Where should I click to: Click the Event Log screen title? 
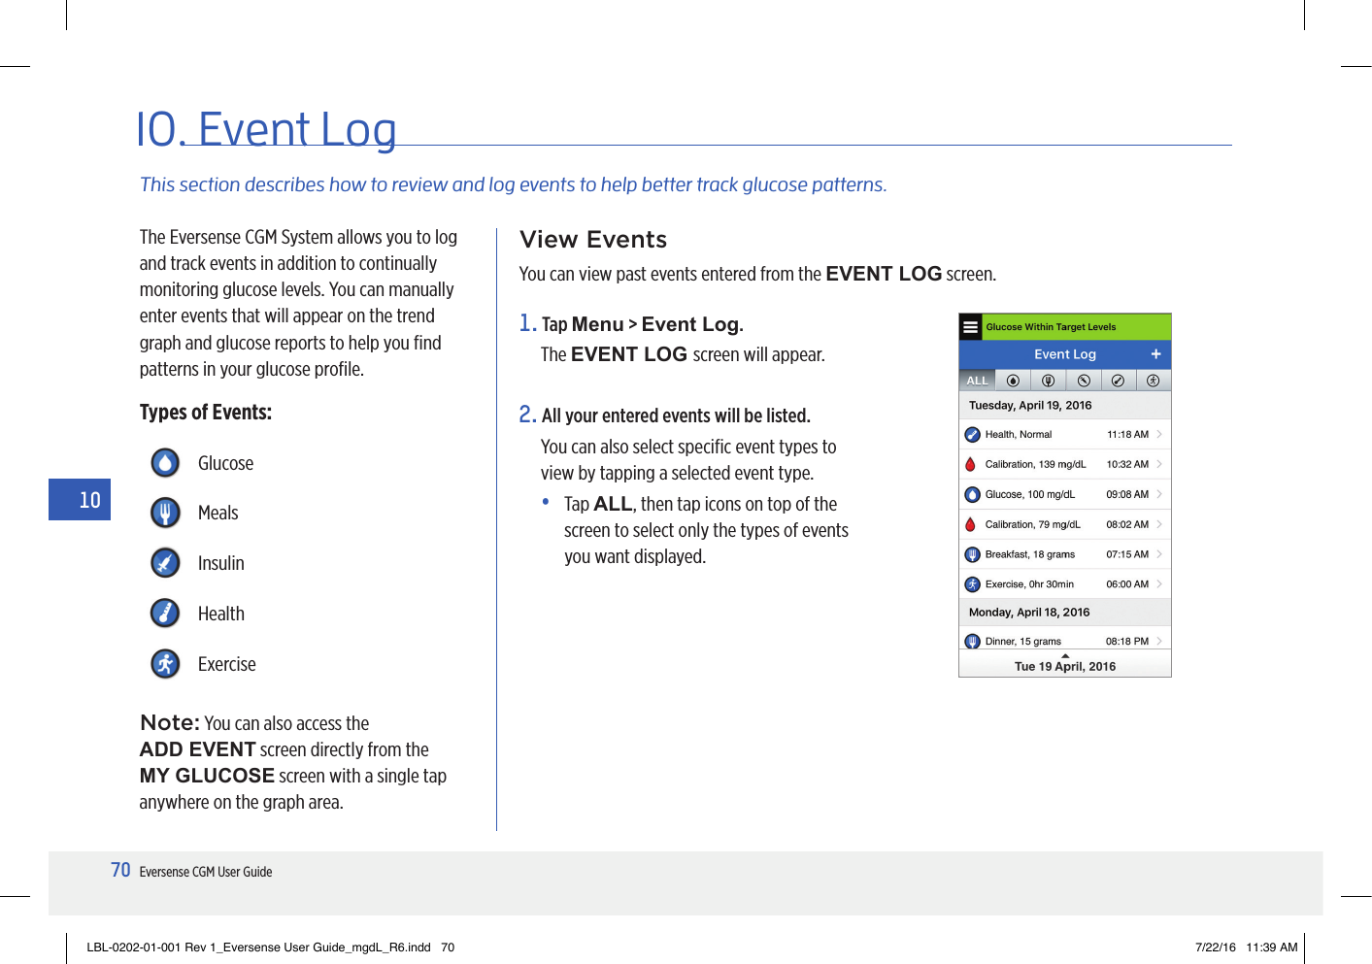[1065, 354]
